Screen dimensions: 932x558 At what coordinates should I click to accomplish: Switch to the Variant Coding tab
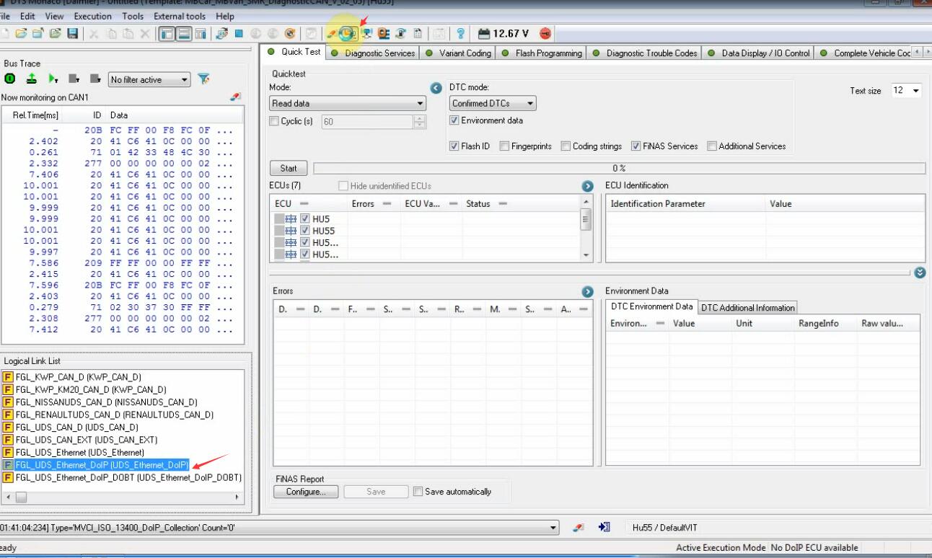click(459, 53)
